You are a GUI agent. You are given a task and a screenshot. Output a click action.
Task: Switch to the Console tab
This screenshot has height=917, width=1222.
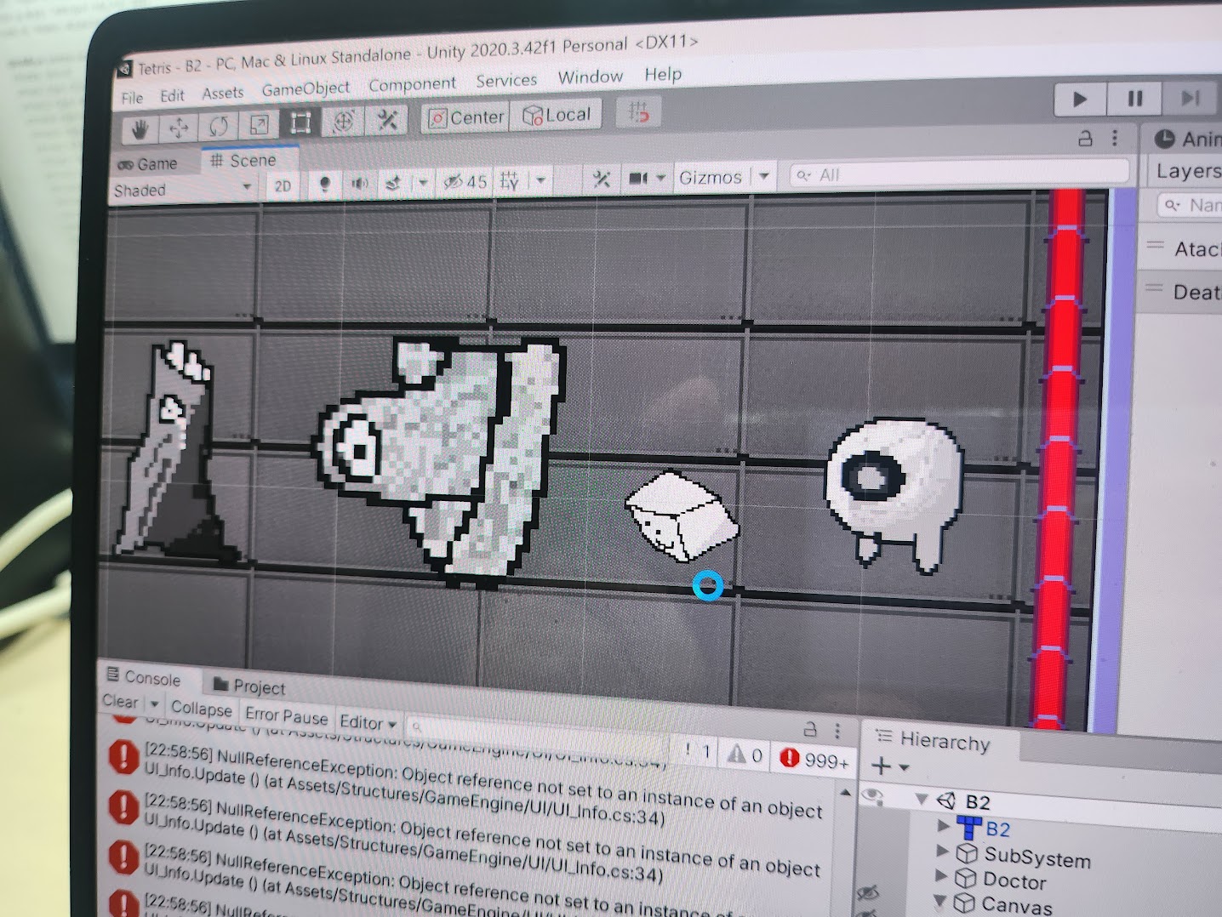pyautogui.click(x=143, y=677)
